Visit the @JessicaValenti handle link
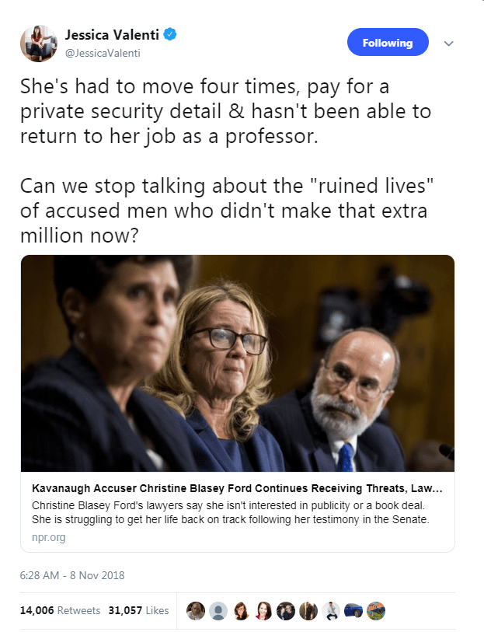 point(99,53)
